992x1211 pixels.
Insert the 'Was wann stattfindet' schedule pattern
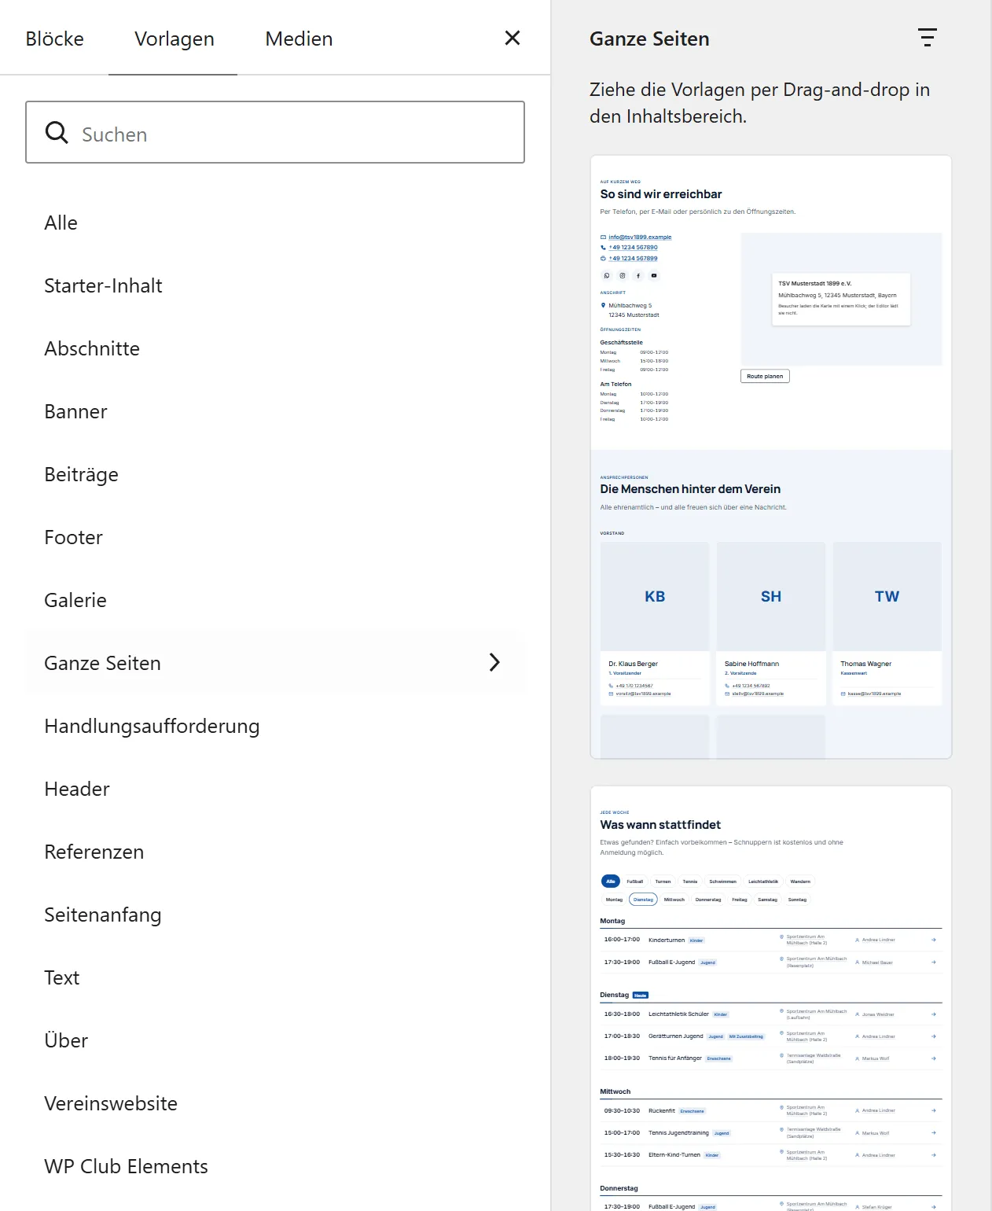click(770, 999)
